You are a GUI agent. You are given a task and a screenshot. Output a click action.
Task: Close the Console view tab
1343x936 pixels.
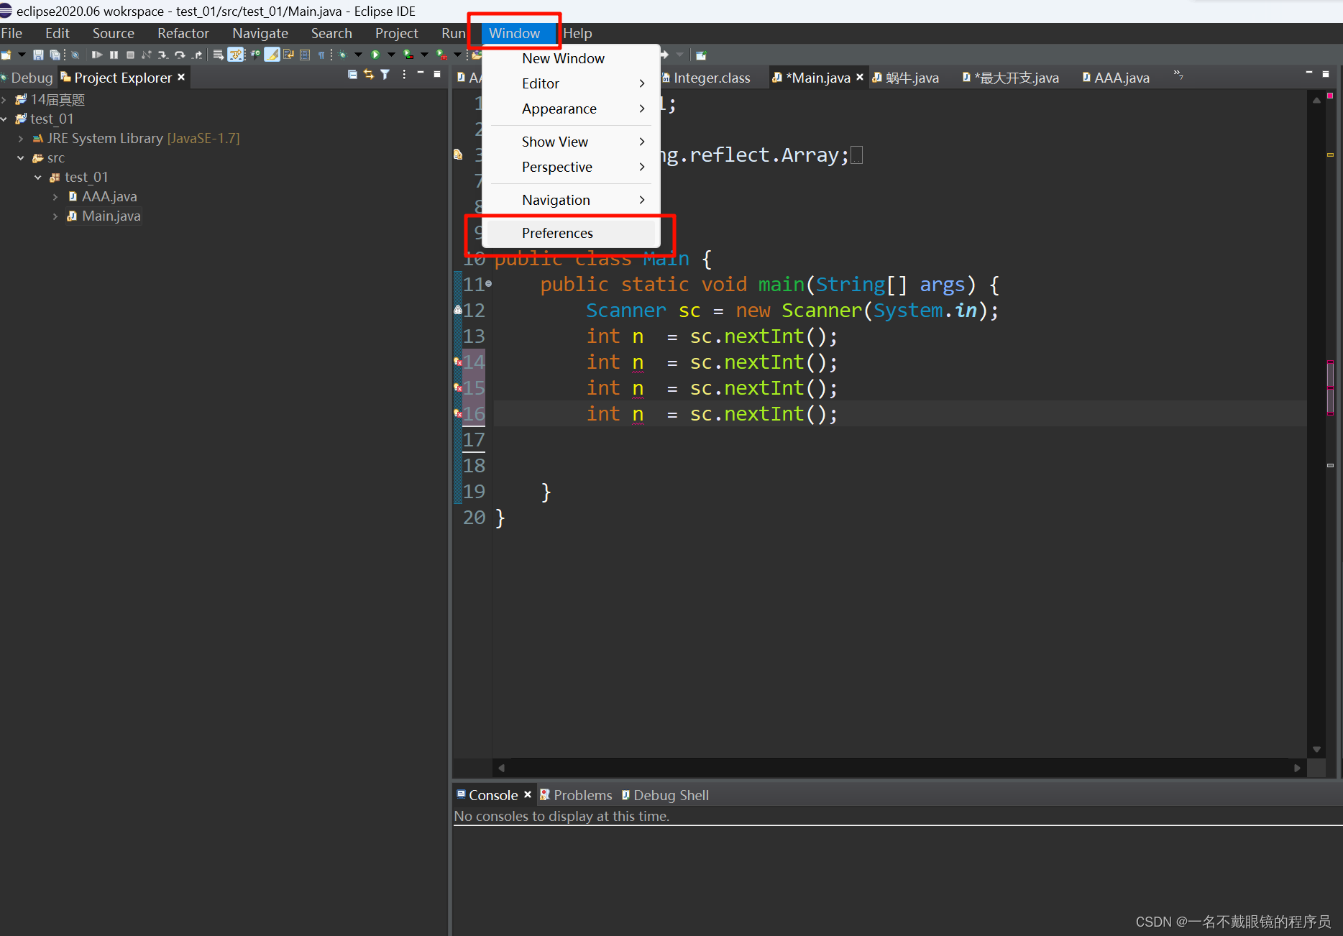[x=527, y=794]
